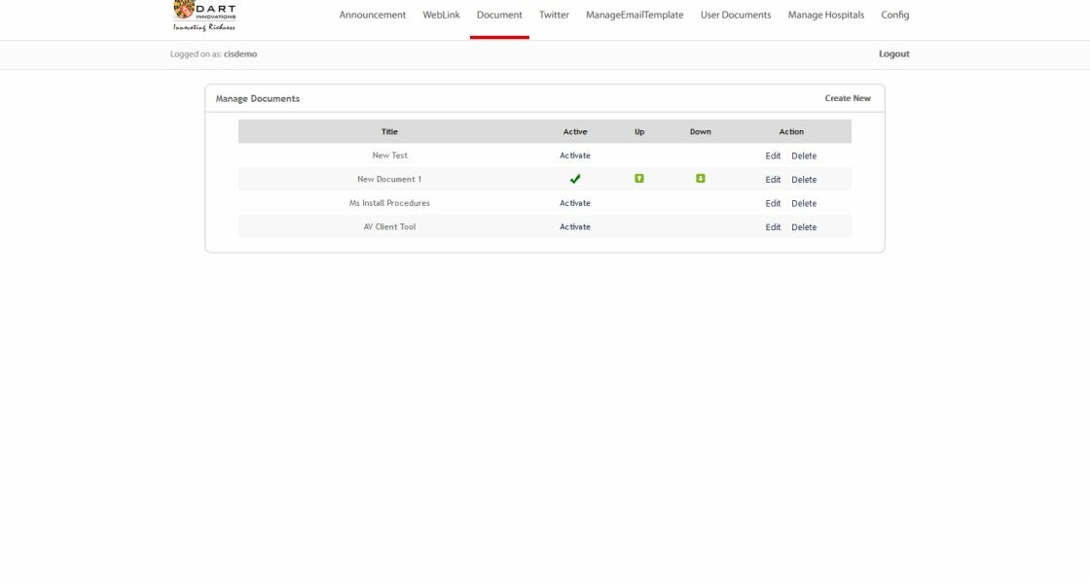Open the User Documents page

pos(736,16)
